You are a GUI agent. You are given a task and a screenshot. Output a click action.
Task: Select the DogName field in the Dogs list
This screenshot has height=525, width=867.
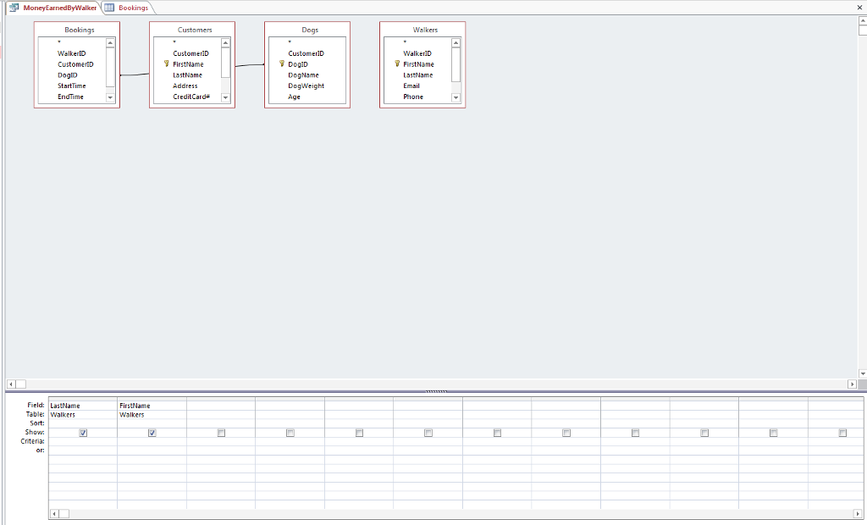pos(303,75)
